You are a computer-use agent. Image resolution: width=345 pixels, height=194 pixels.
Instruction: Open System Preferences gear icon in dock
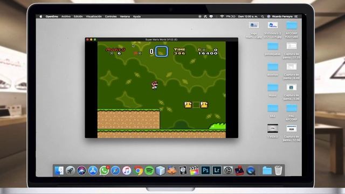228,170
